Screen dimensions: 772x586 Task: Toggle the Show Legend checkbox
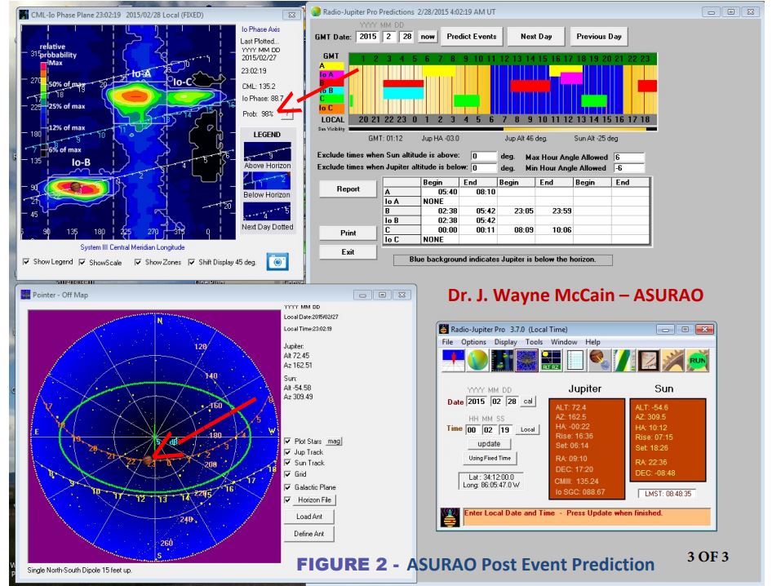(26, 261)
